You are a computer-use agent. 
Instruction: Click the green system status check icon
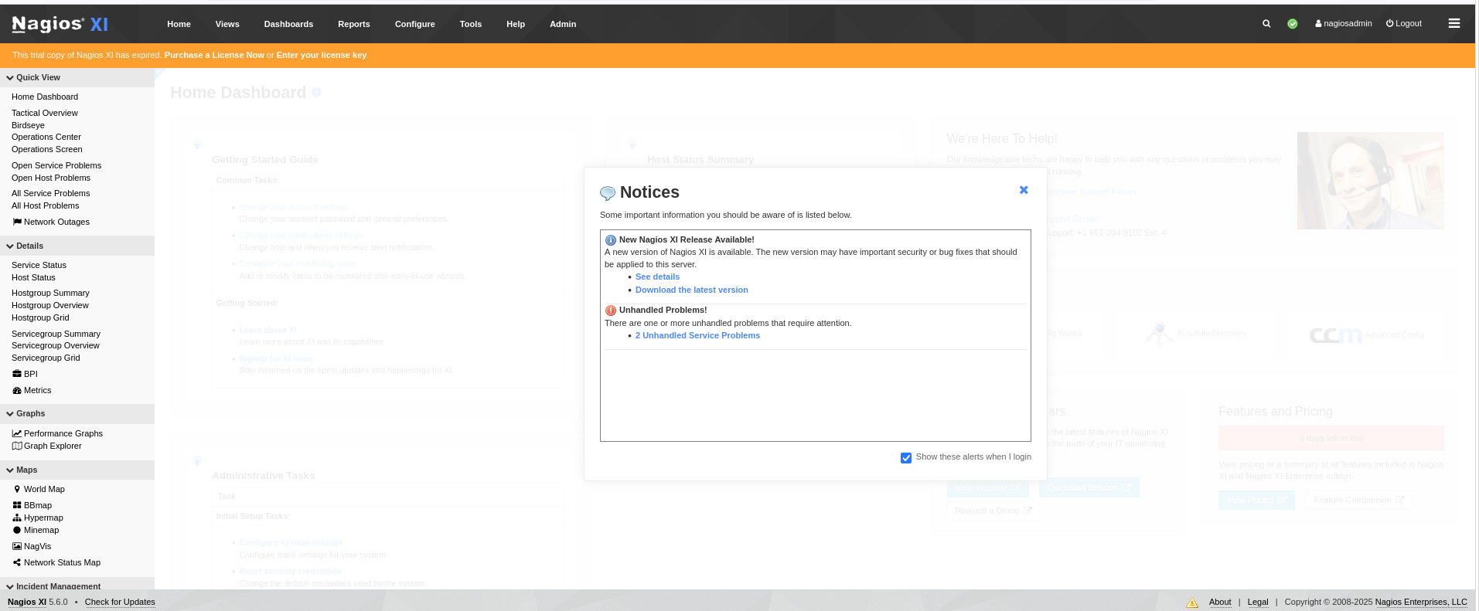pos(1292,24)
